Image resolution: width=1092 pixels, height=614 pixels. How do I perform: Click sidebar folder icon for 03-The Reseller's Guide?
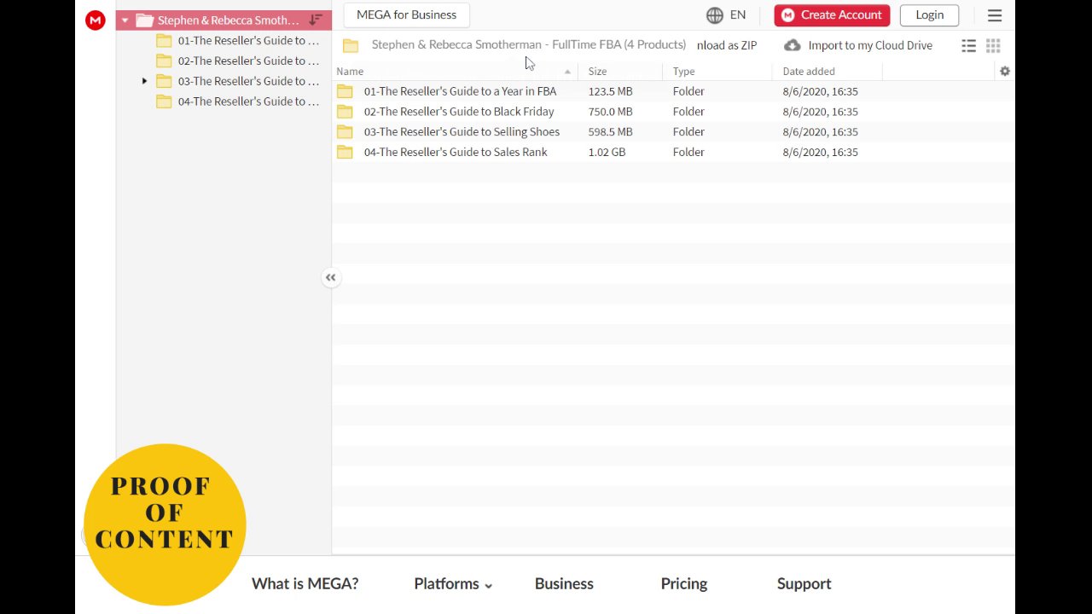pyautogui.click(x=164, y=82)
